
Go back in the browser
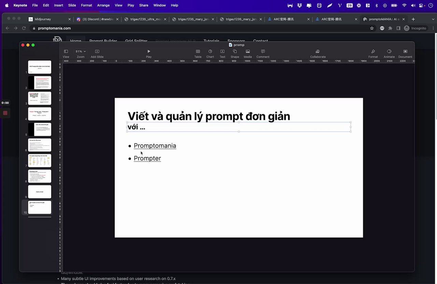[x=8, y=28]
